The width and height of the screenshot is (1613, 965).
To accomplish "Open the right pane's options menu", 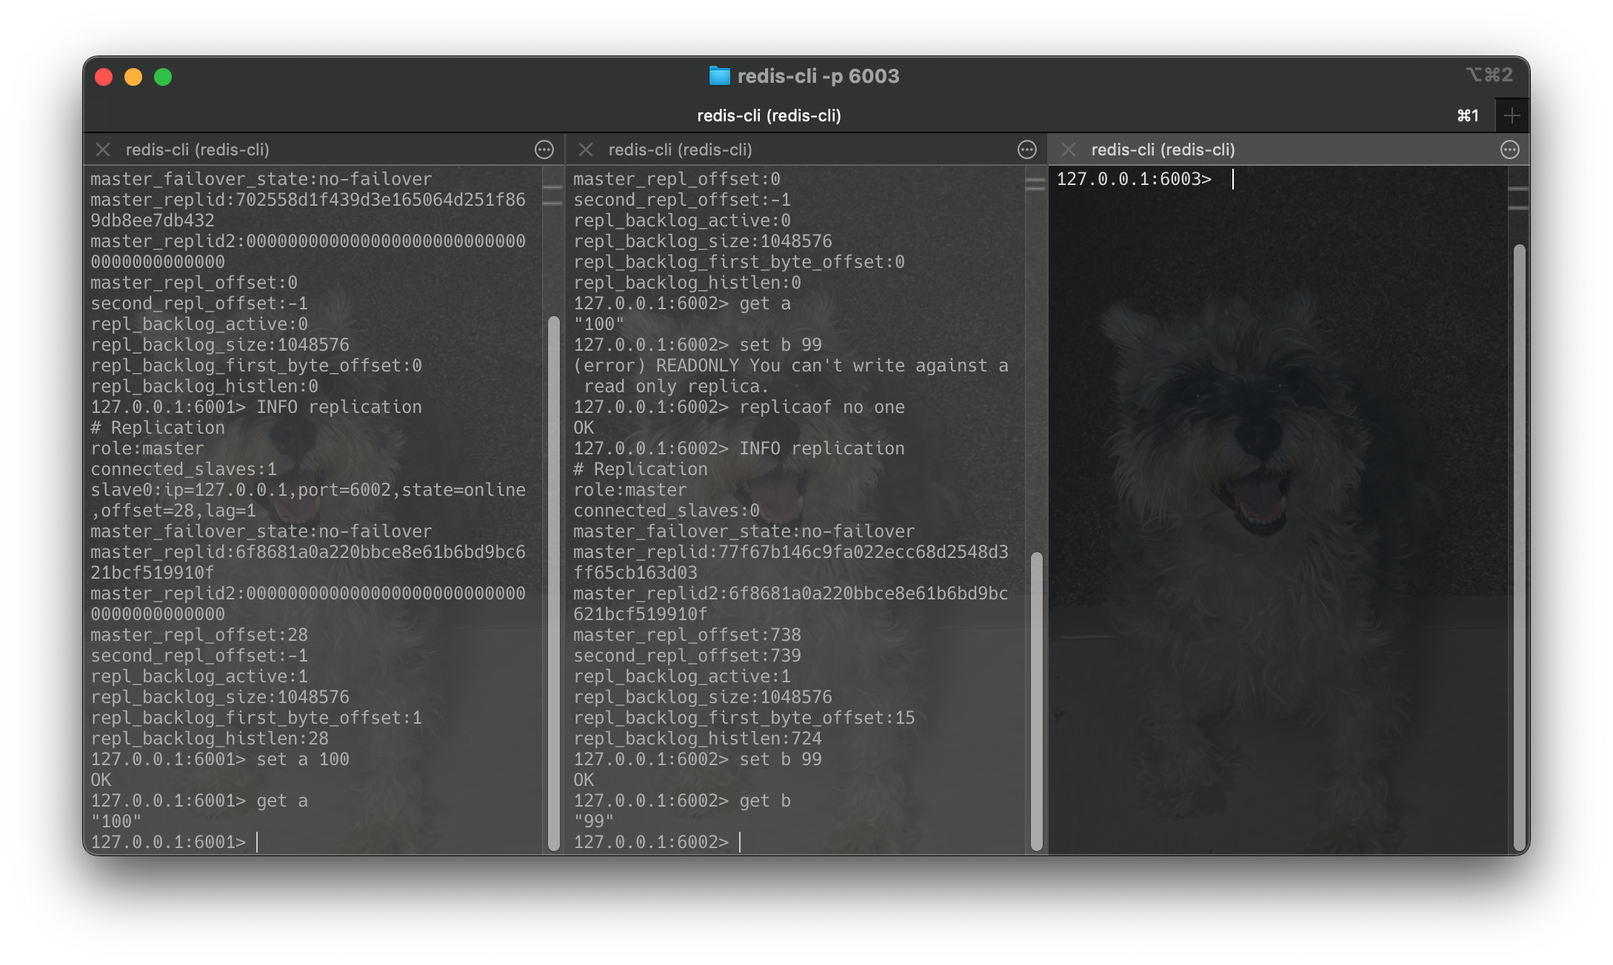I will (1510, 149).
